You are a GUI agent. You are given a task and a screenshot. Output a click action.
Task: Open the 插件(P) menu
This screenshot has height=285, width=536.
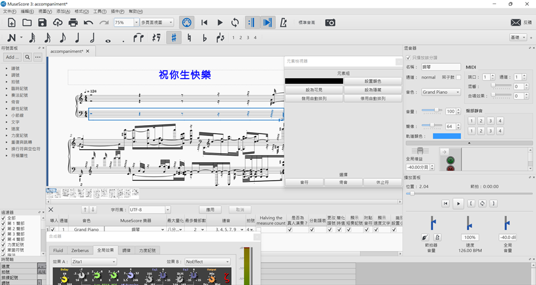pos(117,11)
